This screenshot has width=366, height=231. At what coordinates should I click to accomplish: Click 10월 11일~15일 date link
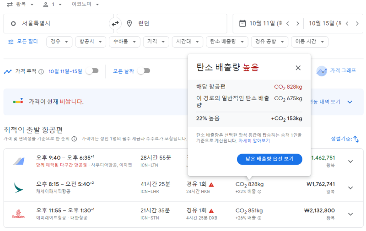[x=65, y=71]
